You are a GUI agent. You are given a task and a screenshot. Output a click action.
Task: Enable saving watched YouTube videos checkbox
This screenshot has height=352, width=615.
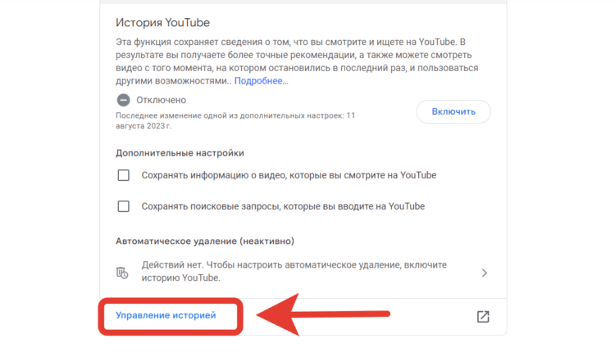click(124, 175)
